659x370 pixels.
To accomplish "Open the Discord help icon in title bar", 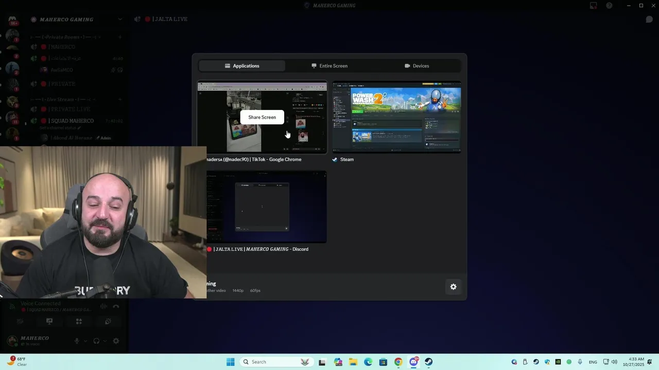I will (x=609, y=6).
